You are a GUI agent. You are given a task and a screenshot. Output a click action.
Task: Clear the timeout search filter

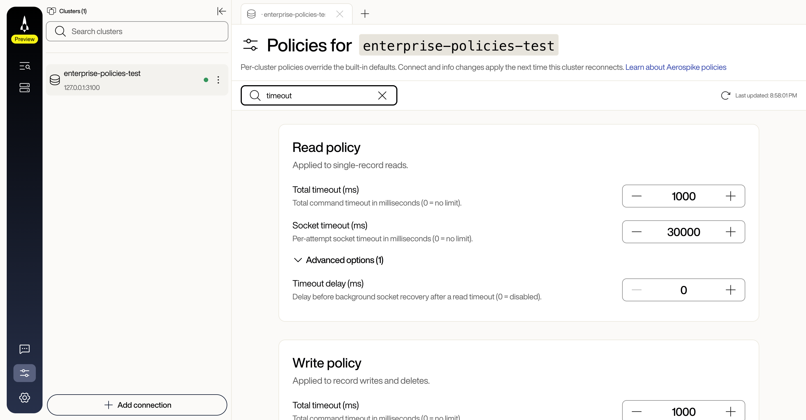coord(382,96)
